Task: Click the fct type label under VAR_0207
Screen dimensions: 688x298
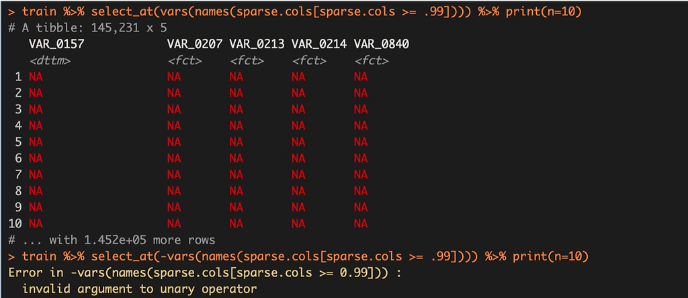Action: [x=184, y=60]
